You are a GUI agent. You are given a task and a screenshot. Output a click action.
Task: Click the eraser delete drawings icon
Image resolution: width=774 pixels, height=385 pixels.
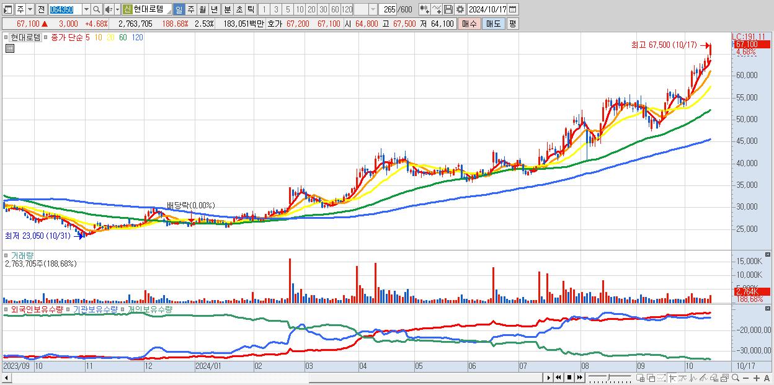coord(714,378)
